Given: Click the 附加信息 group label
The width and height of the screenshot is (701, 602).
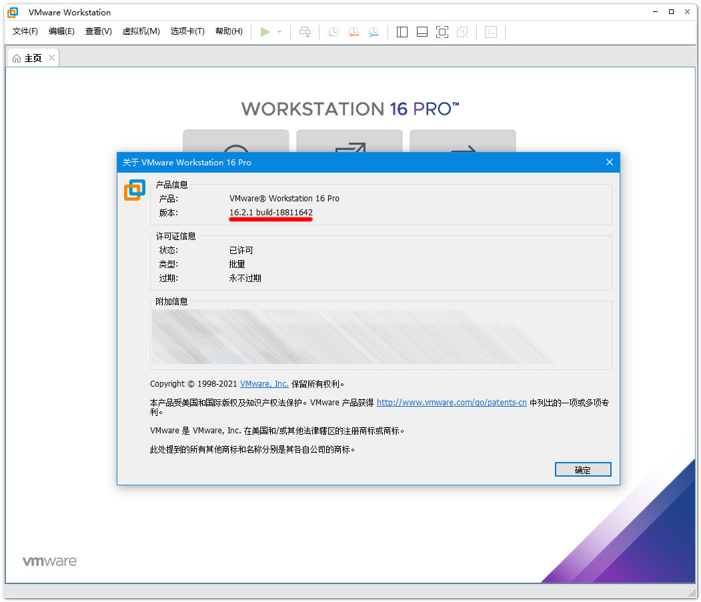Looking at the screenshot, I should (171, 302).
